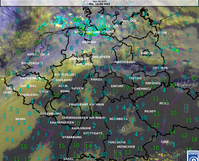Select the Liège city label

tap(44, 92)
